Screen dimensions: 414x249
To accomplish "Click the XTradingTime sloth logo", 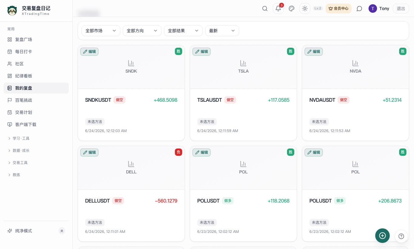I will coord(12,11).
